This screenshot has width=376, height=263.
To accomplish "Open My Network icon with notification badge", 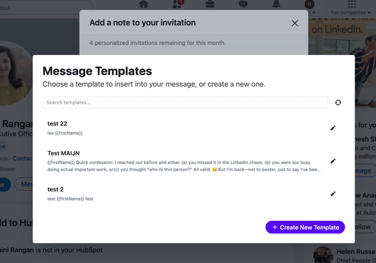I will point(178,4).
